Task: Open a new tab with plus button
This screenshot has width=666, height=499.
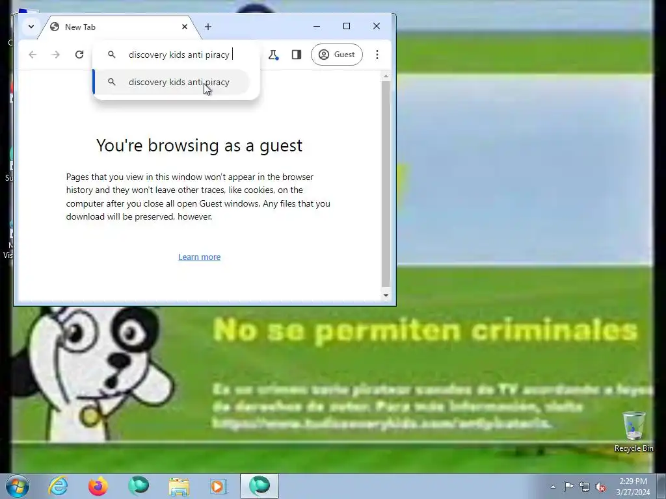Action: (207, 27)
